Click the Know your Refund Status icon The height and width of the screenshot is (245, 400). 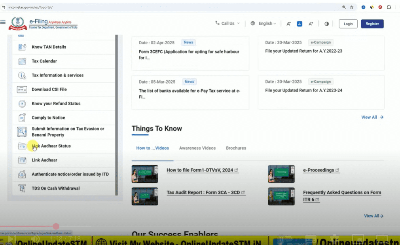click(22, 104)
